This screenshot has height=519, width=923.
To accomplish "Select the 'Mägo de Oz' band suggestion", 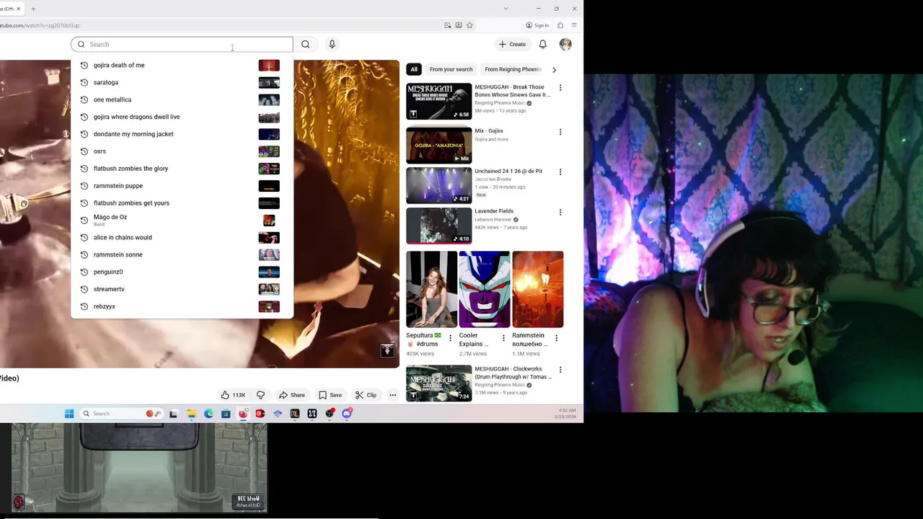I will [x=182, y=220].
